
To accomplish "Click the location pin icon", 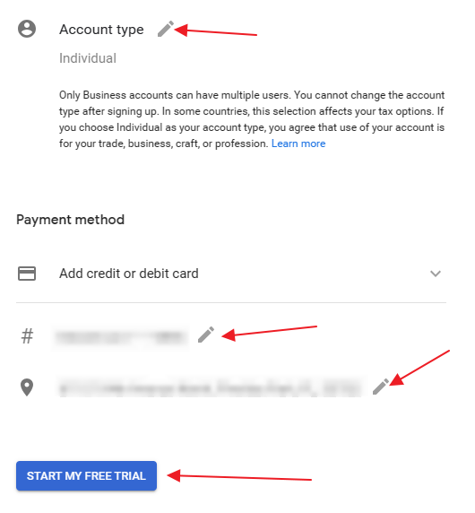I will tap(27, 387).
